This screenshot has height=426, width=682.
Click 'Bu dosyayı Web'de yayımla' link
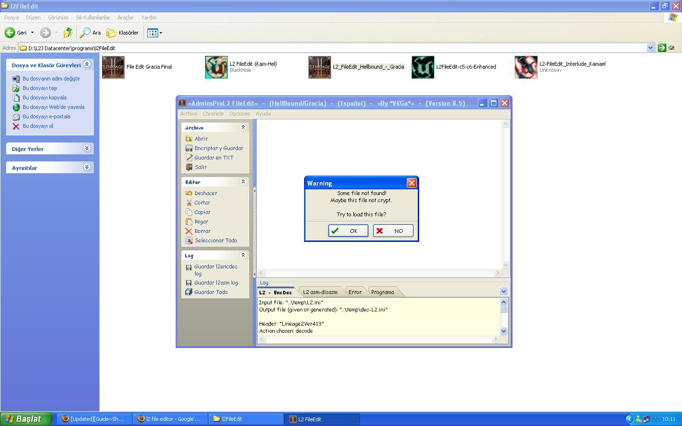tap(54, 107)
